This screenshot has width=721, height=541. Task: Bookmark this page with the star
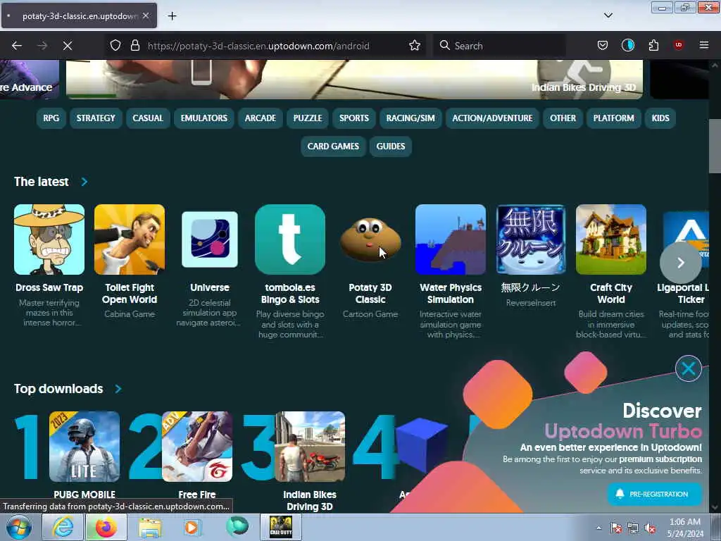(x=414, y=45)
